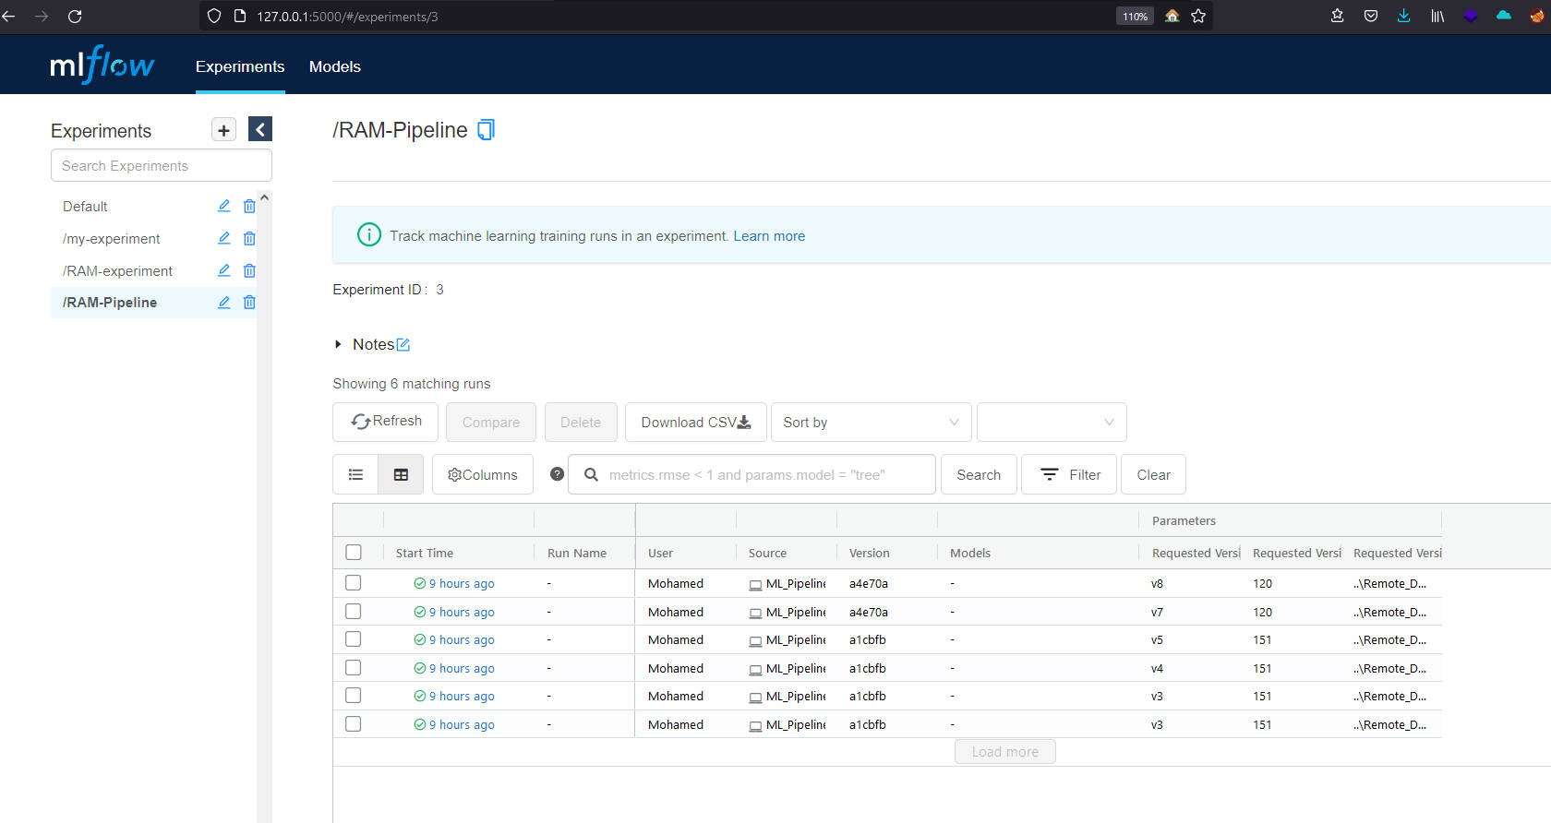Open Firefox downloads panel
The width and height of the screenshot is (1551, 823).
tap(1404, 16)
